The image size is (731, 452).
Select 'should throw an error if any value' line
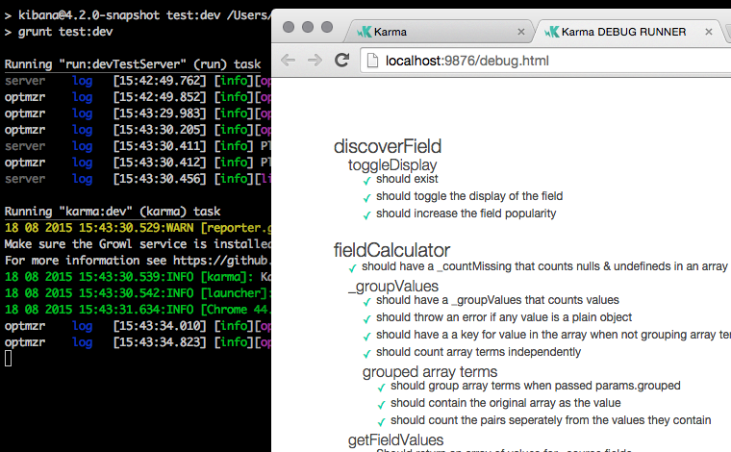pos(504,317)
